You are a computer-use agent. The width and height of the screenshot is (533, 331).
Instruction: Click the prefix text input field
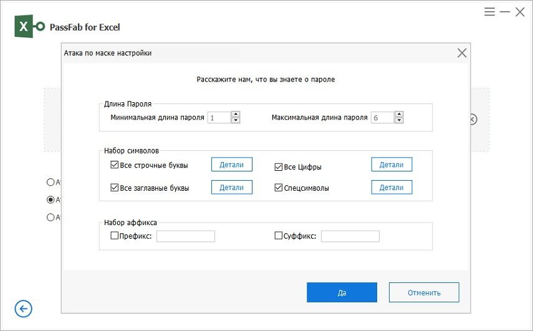(x=185, y=236)
